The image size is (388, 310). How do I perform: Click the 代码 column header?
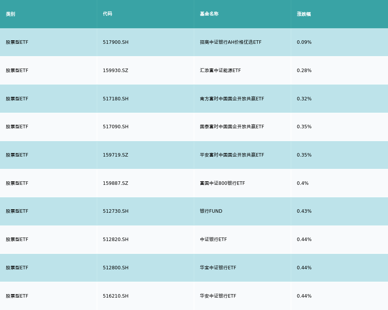107,14
